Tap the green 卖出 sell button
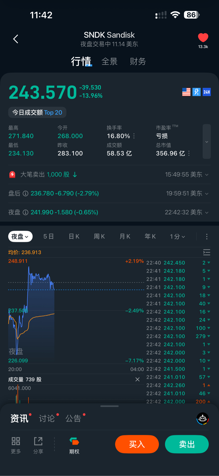The width and height of the screenshot is (219, 476). click(187, 444)
